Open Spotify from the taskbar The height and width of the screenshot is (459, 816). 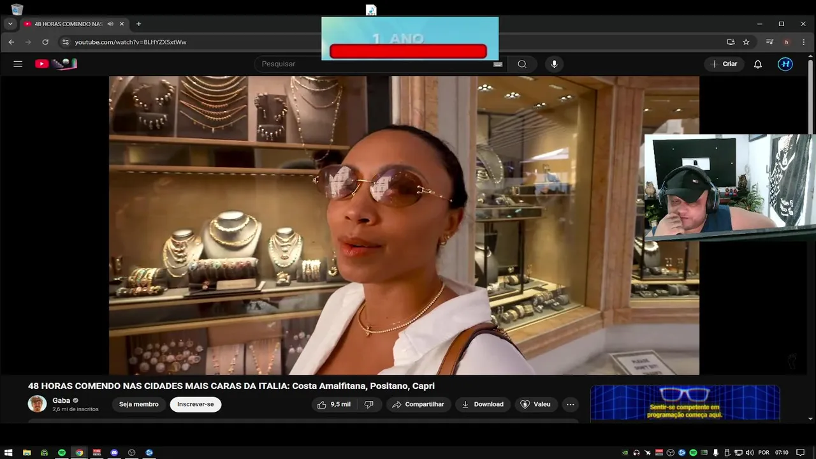tap(62, 453)
